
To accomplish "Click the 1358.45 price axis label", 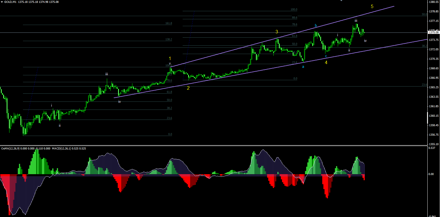I will (x=433, y=125).
